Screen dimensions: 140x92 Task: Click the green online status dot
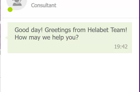click(10, 10)
